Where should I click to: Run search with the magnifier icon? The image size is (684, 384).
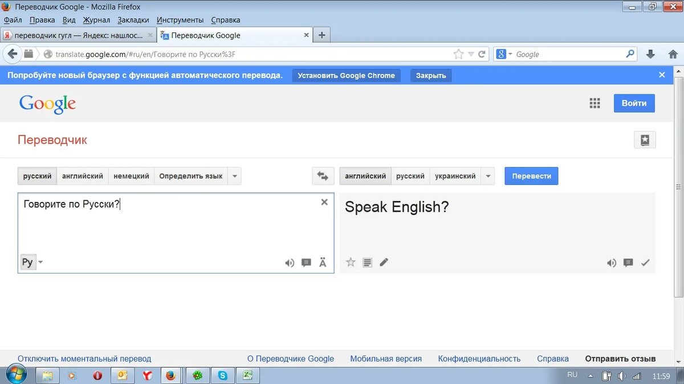point(630,54)
